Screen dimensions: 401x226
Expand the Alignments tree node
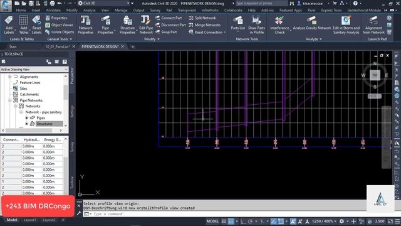click(10, 77)
